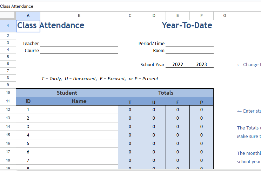
Task: Select row 15 header
Action: pyautogui.click(x=8, y=135)
